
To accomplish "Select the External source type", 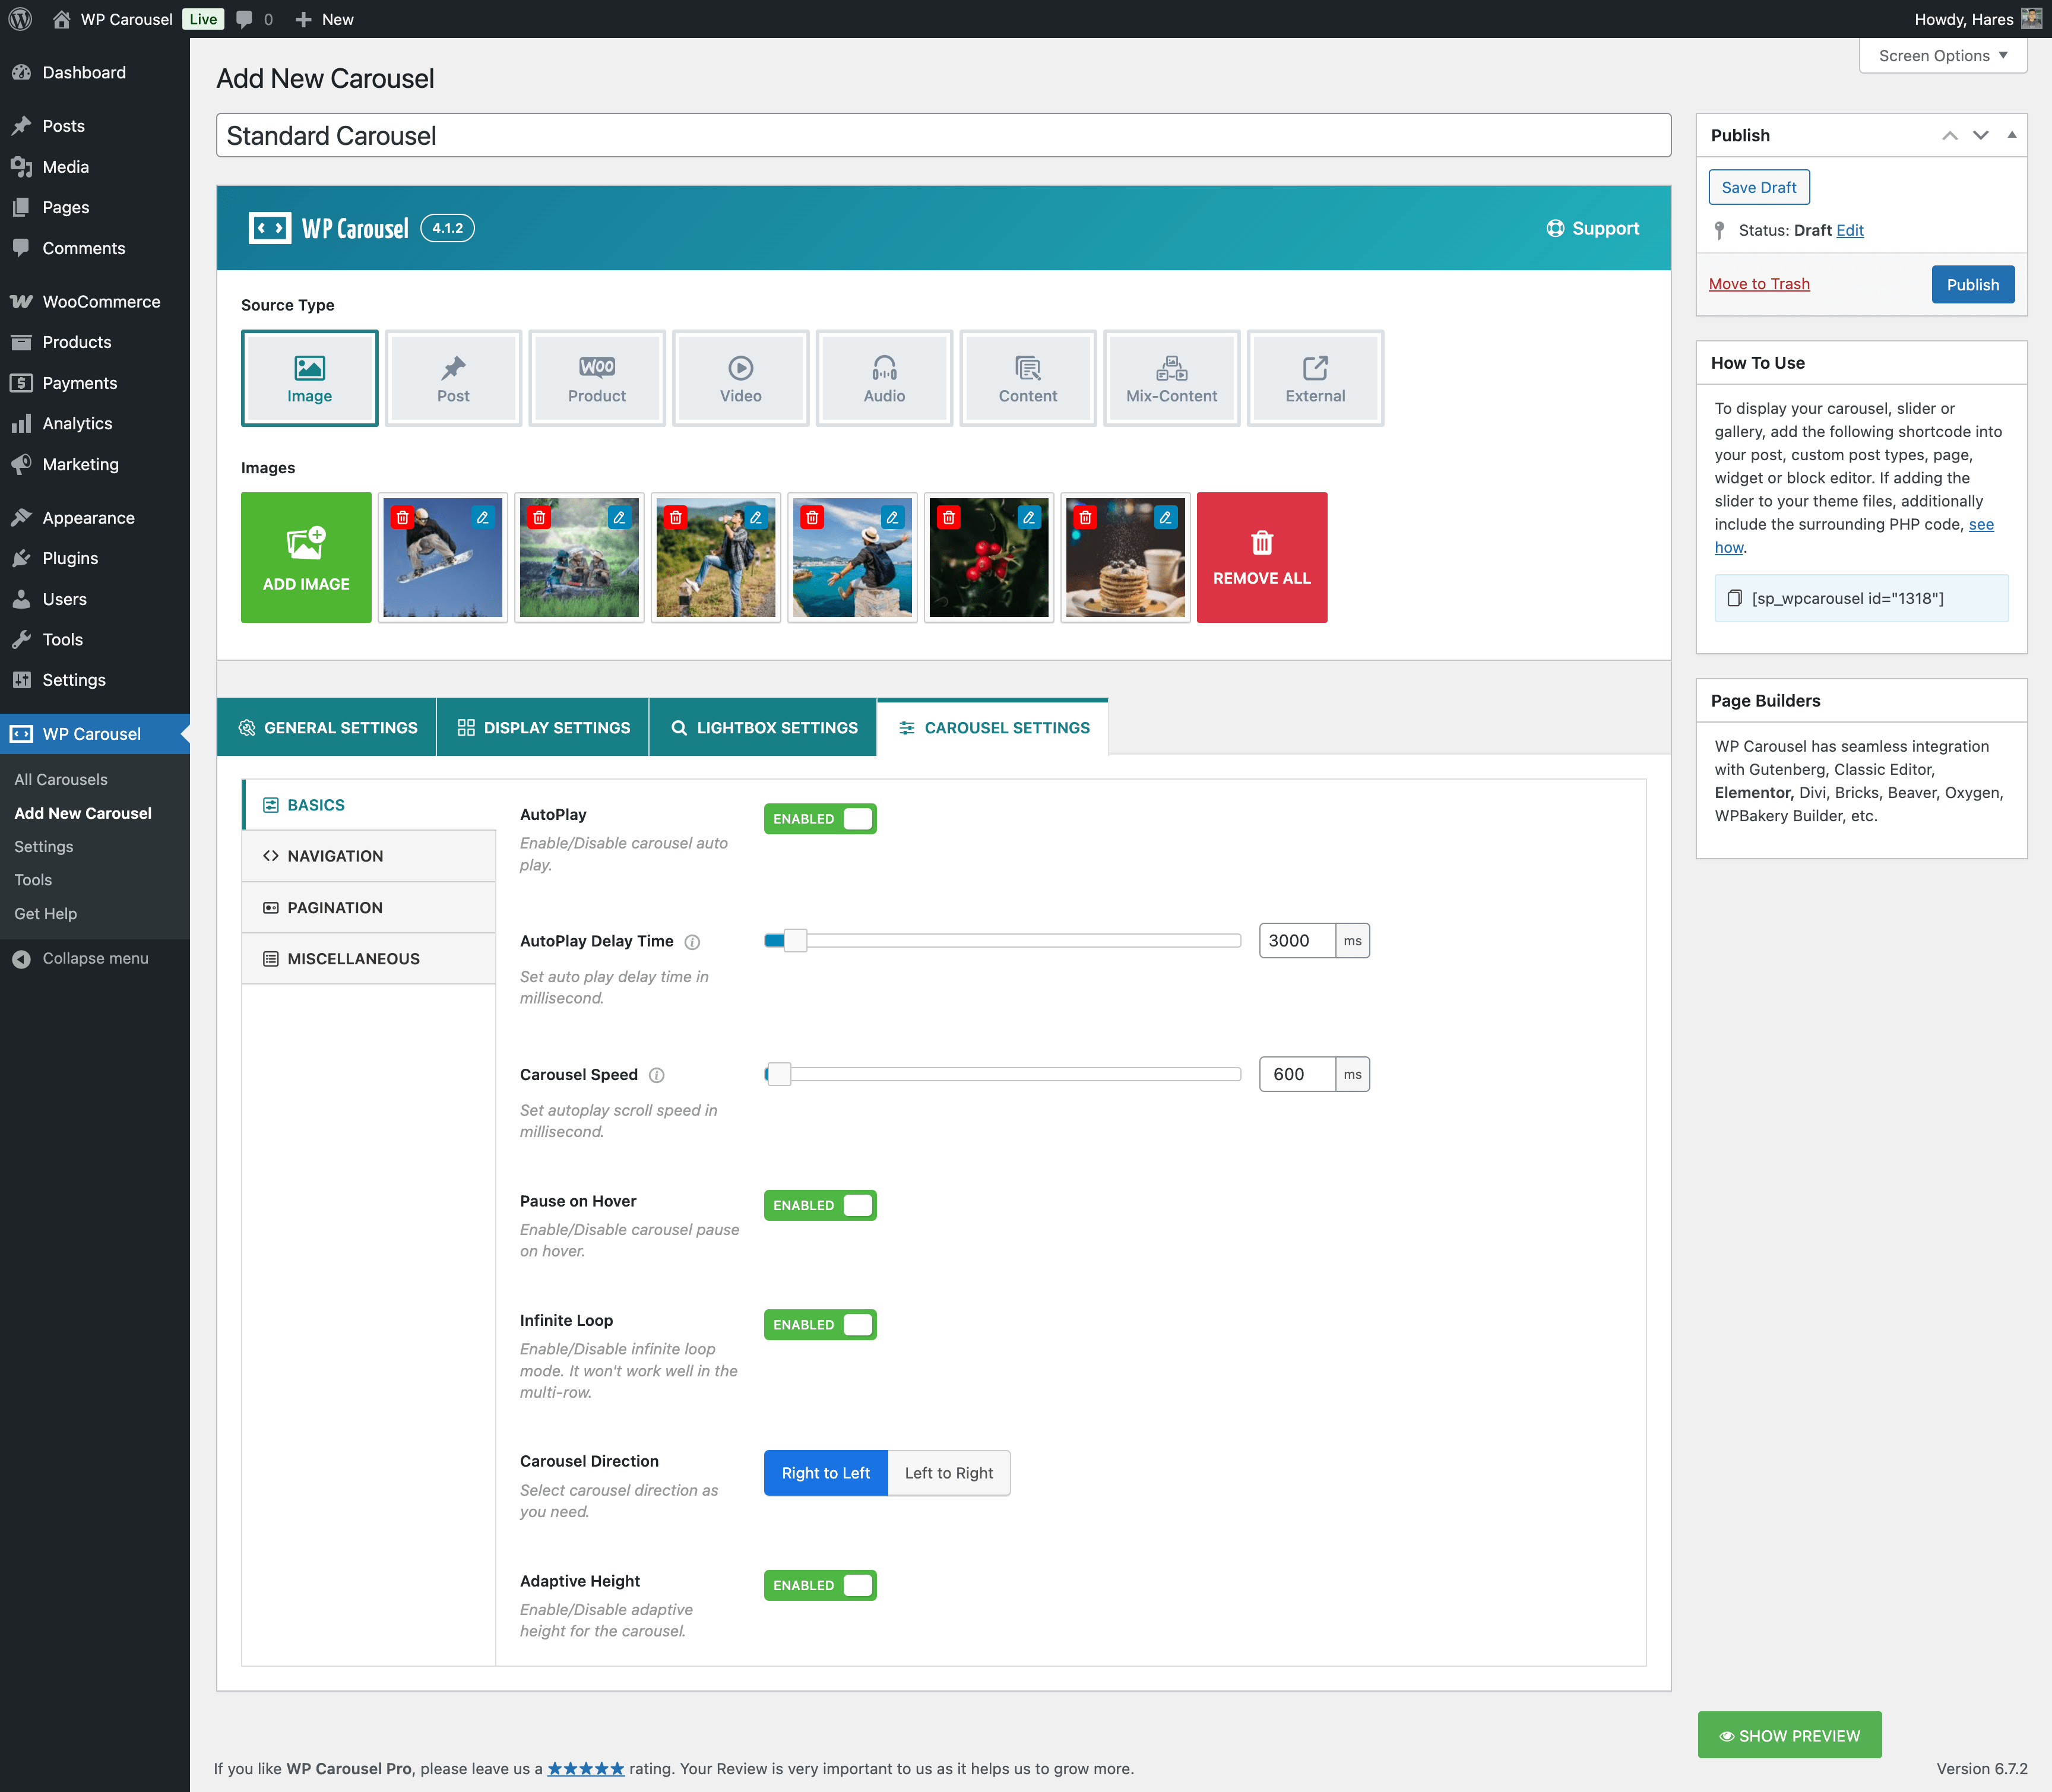I will pyautogui.click(x=1315, y=378).
